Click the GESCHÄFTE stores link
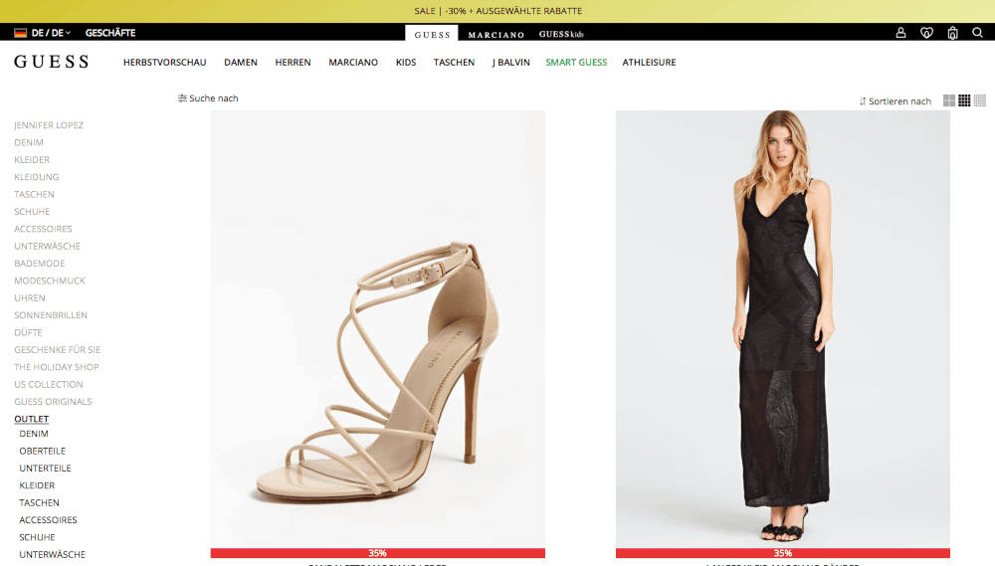This screenshot has width=995, height=566. [x=110, y=33]
